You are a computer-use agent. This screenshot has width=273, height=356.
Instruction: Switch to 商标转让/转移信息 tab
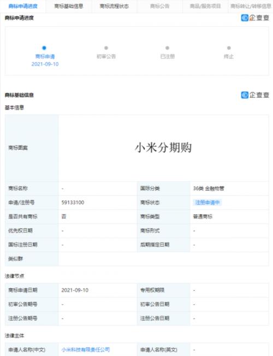coord(251,6)
